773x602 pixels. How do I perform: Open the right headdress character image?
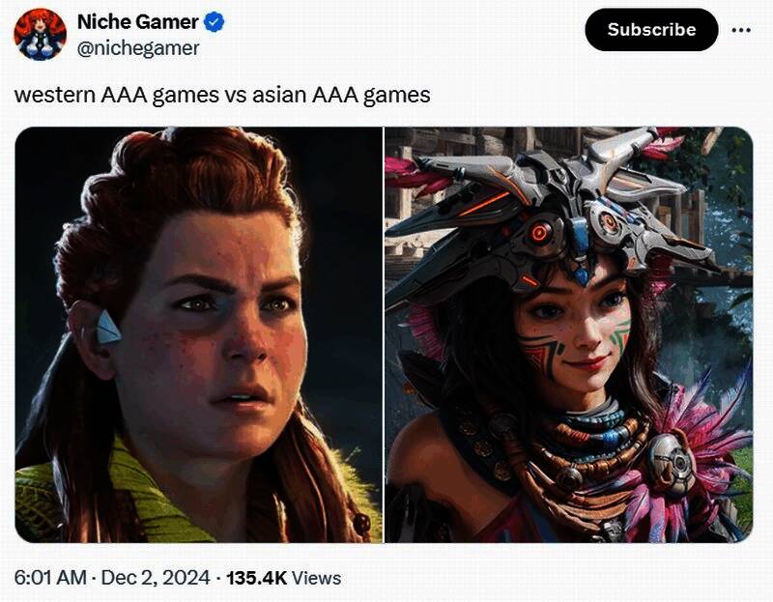568,334
